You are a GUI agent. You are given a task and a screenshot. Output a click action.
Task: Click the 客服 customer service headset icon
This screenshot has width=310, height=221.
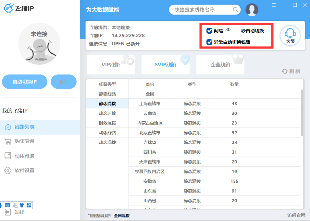[290, 33]
